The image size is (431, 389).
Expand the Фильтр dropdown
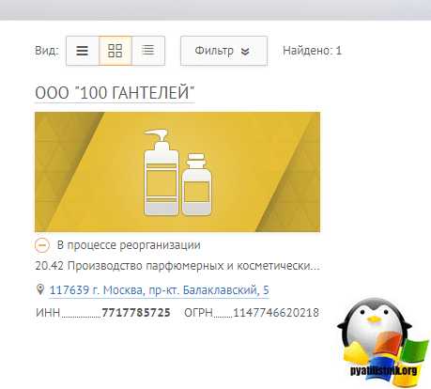pos(223,51)
